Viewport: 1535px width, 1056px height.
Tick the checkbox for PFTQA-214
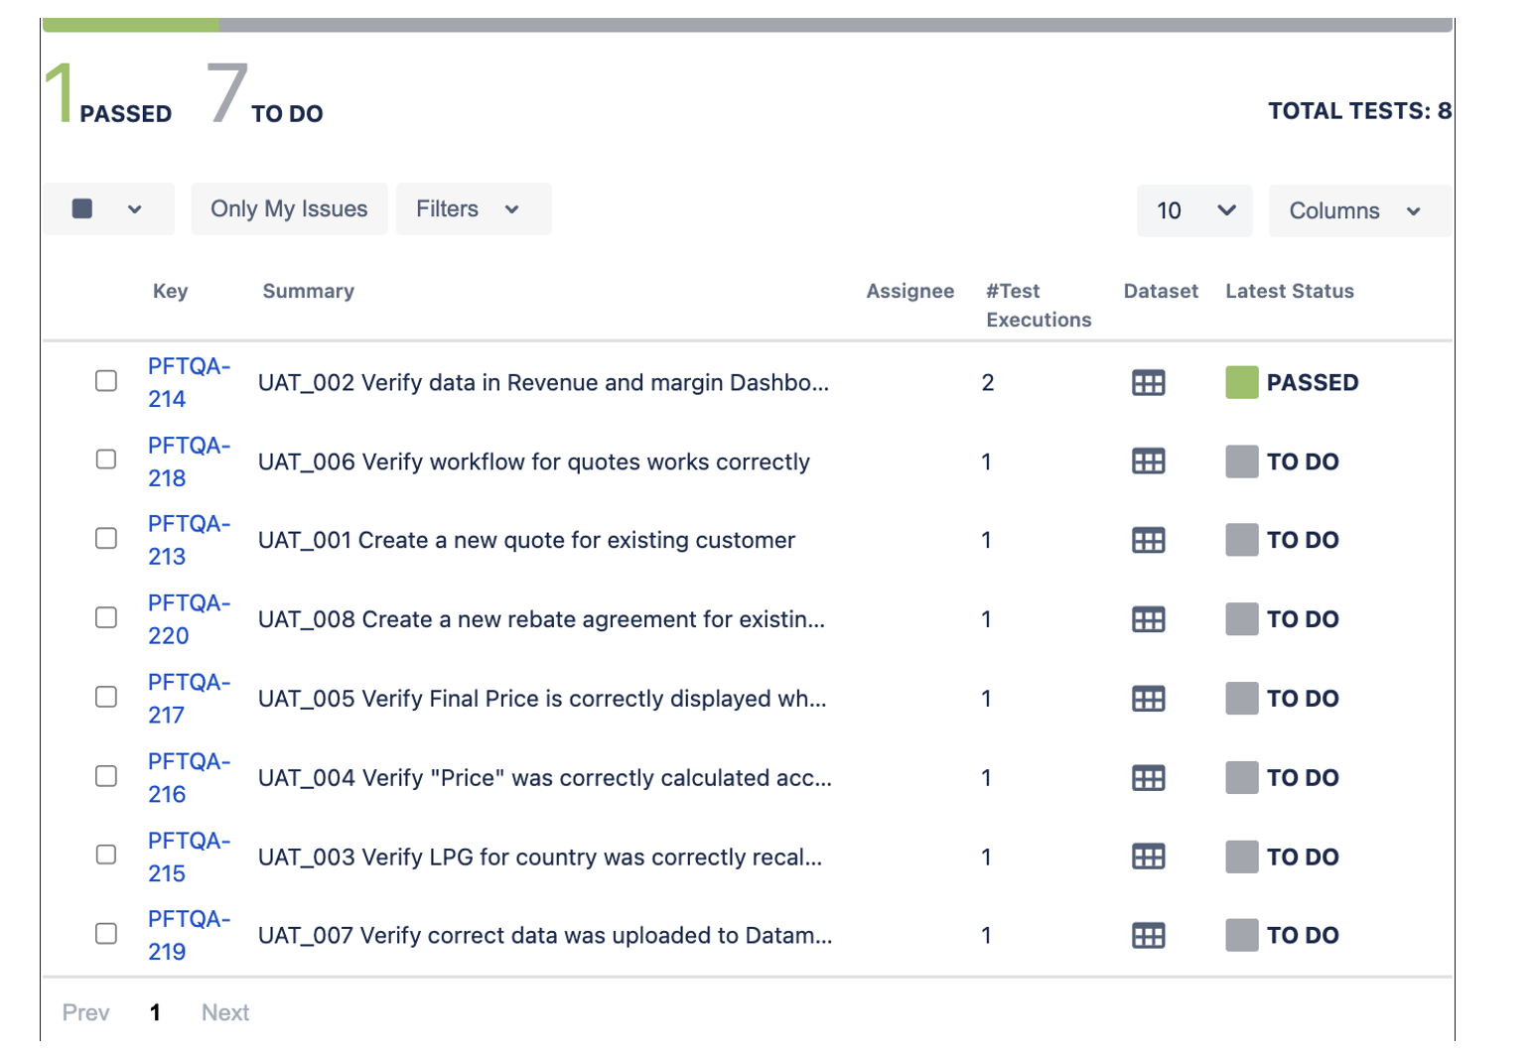pyautogui.click(x=106, y=381)
